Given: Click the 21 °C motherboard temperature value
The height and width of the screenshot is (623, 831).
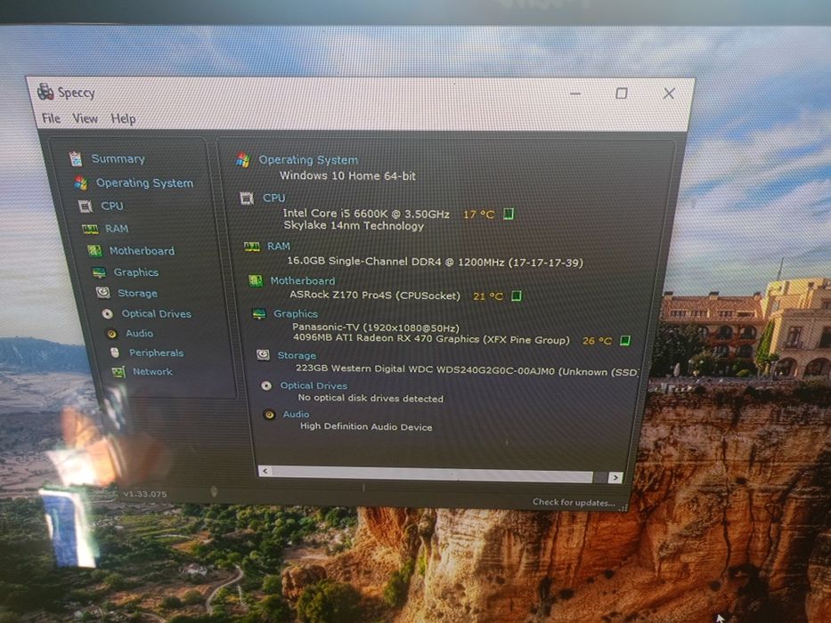Looking at the screenshot, I should (x=487, y=296).
